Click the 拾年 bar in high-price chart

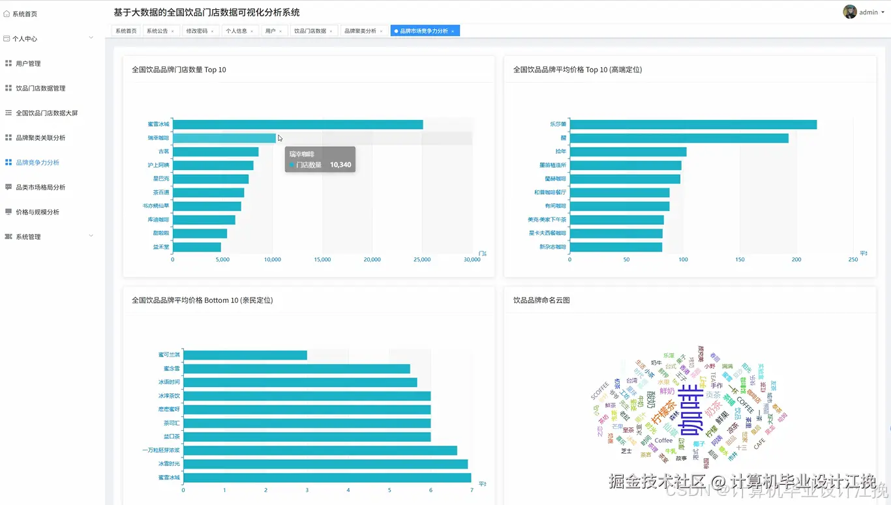coord(628,152)
